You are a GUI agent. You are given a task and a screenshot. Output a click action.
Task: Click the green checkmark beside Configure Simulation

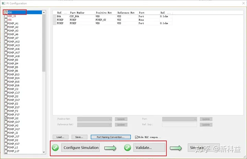[x=55, y=147]
